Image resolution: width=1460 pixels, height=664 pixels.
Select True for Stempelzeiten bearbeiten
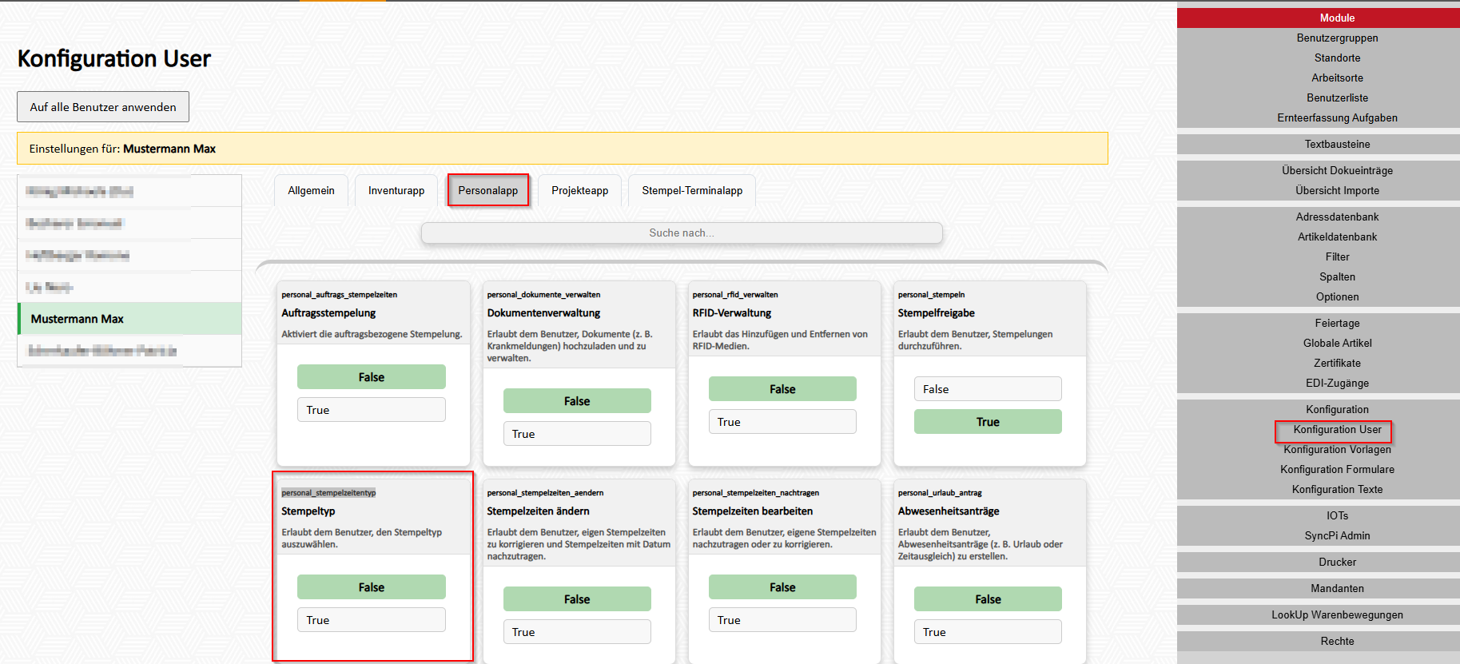(782, 620)
